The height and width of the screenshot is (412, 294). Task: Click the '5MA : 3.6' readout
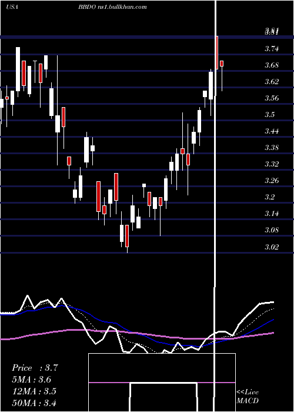pos(32,380)
